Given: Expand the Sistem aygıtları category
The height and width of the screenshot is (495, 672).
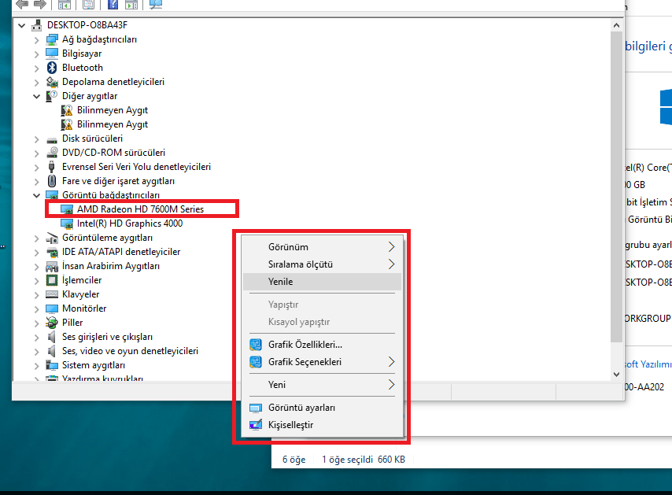Looking at the screenshot, I should pos(36,366).
